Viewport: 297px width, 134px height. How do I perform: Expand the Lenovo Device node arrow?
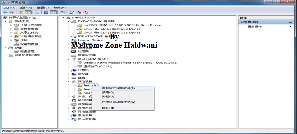(x=69, y=40)
